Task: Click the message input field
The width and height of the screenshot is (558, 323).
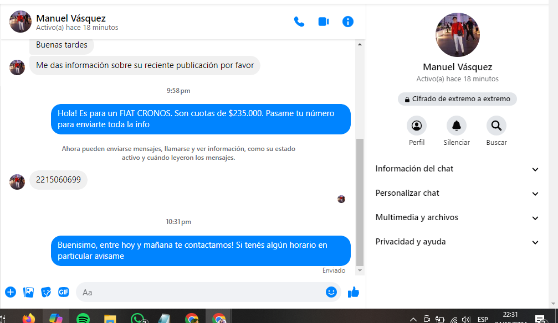Action: pos(199,292)
